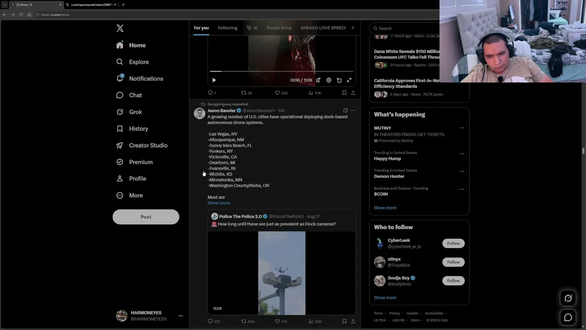586x330 pixels.
Task: Repost the post with 26 reposts
Action: pyautogui.click(x=246, y=93)
